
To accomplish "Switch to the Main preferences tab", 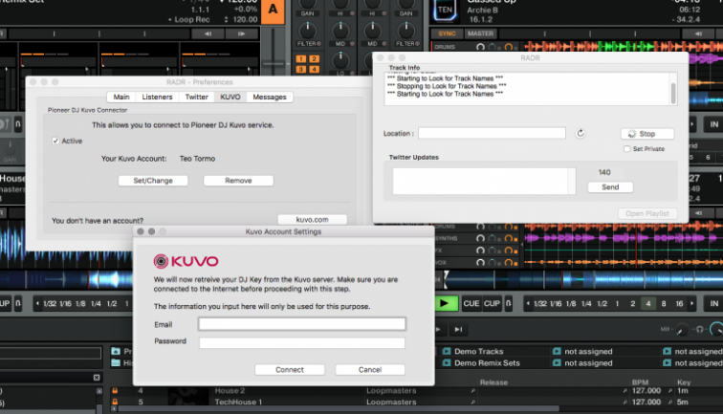I will (121, 97).
